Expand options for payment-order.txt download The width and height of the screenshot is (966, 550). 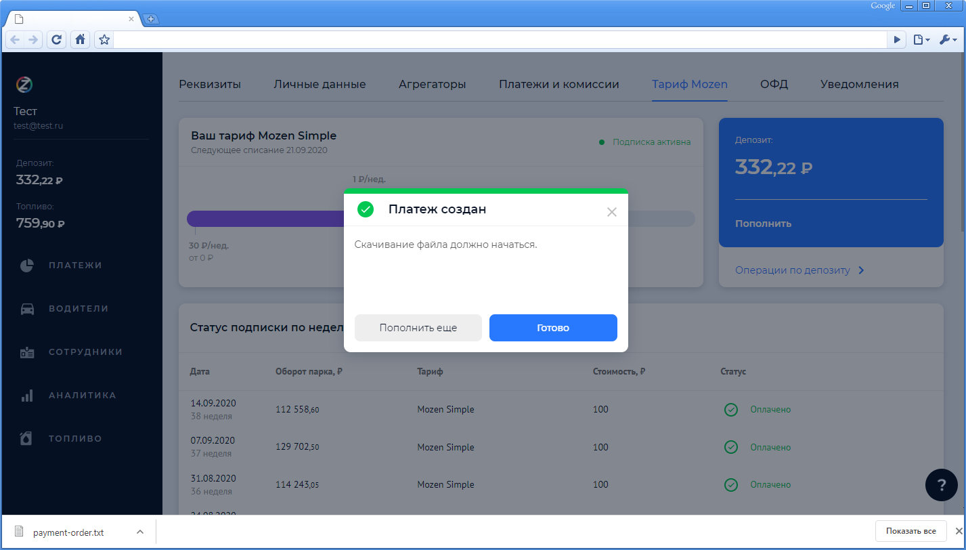tap(139, 532)
